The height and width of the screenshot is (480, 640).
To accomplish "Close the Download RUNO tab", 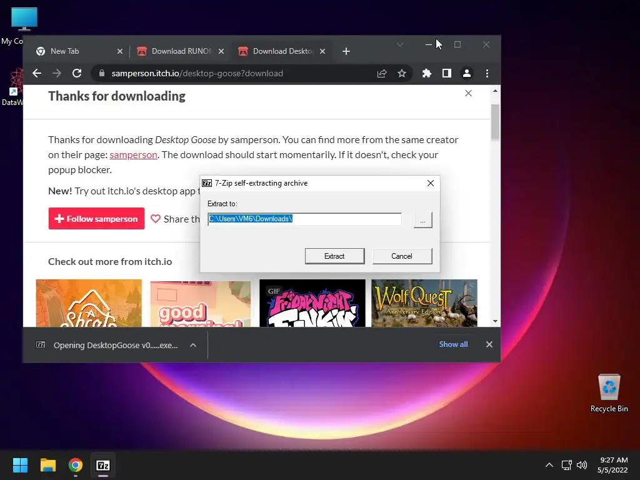I will (221, 51).
